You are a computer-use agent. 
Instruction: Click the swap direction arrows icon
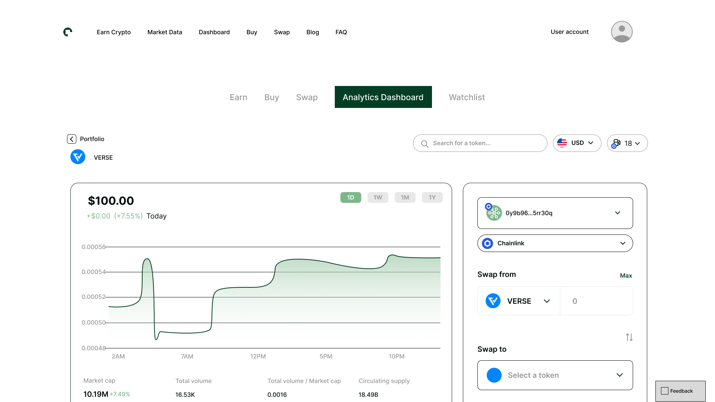629,337
